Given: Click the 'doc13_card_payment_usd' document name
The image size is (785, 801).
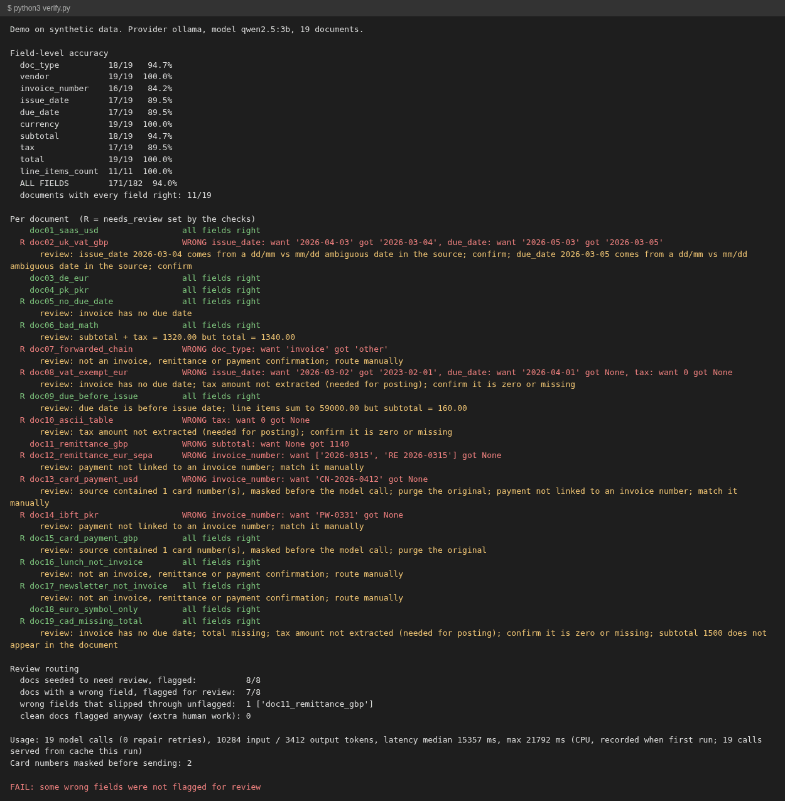Looking at the screenshot, I should (84, 479).
